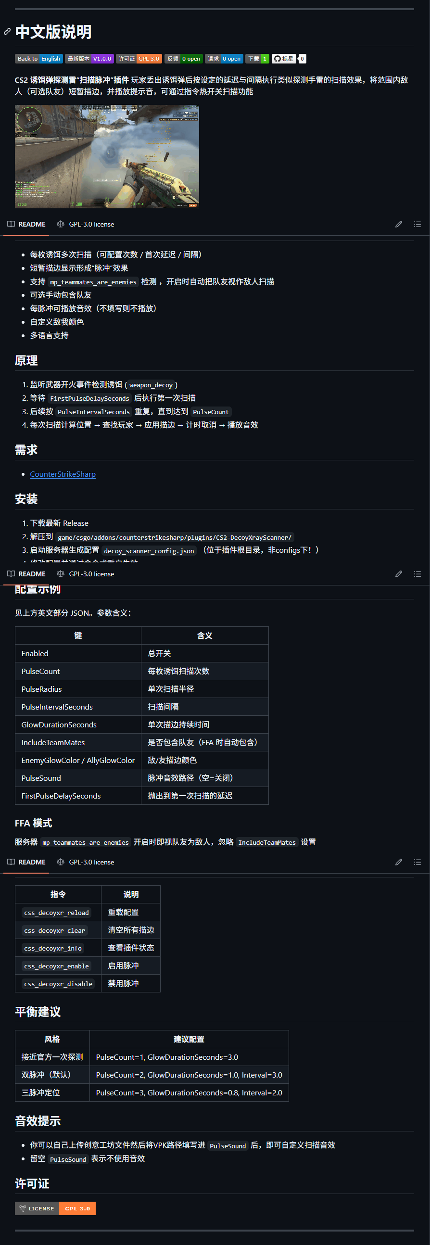Open the gameplay preview image
This screenshot has width=430, height=1245.
tap(107, 157)
